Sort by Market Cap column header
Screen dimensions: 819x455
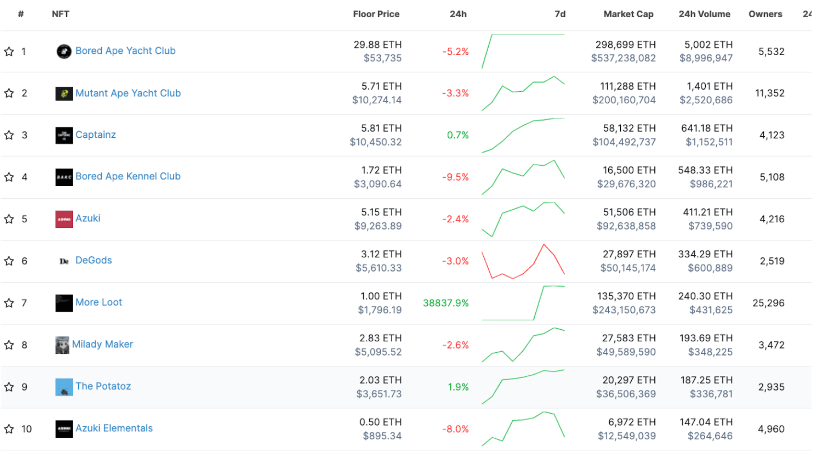point(628,14)
